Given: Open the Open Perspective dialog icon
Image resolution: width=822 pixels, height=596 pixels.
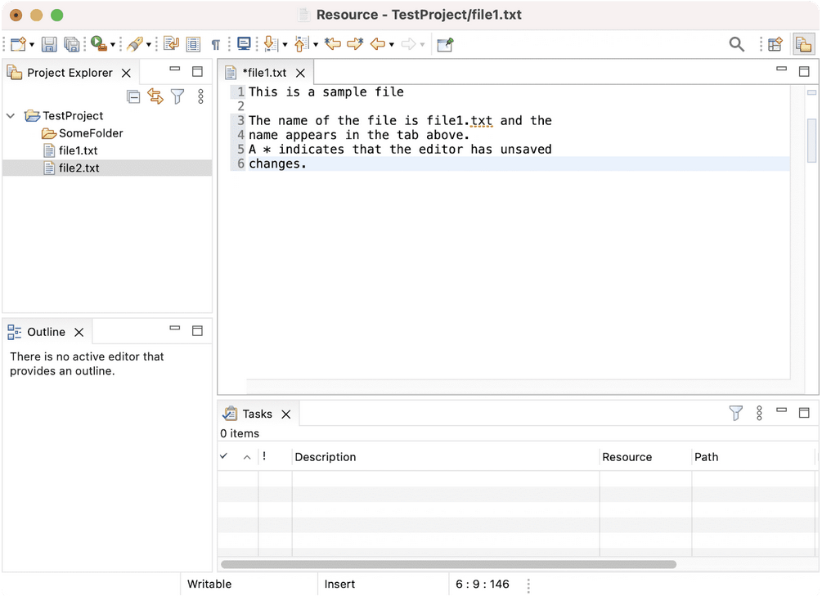Looking at the screenshot, I should coord(775,44).
